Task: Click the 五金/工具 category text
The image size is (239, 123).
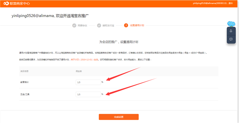Action: (x=25, y=94)
